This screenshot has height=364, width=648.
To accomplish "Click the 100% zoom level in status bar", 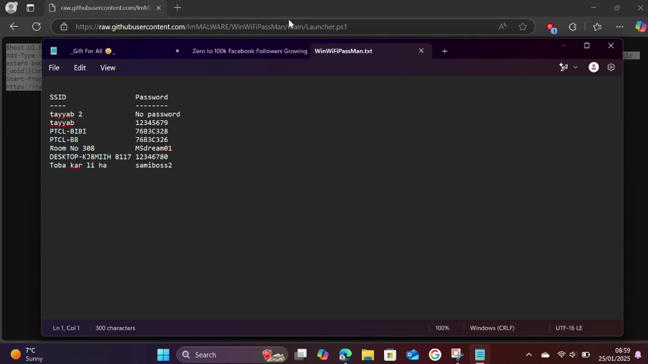I will coord(442,328).
